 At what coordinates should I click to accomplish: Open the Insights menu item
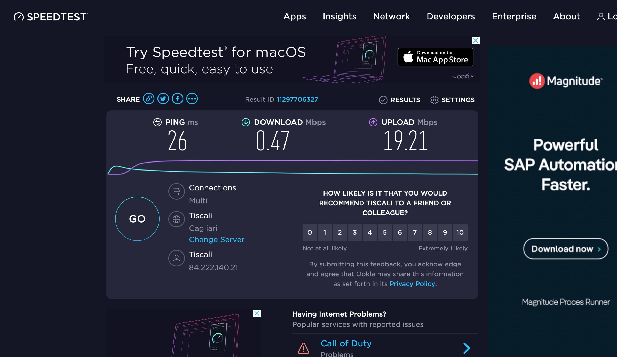pos(339,17)
